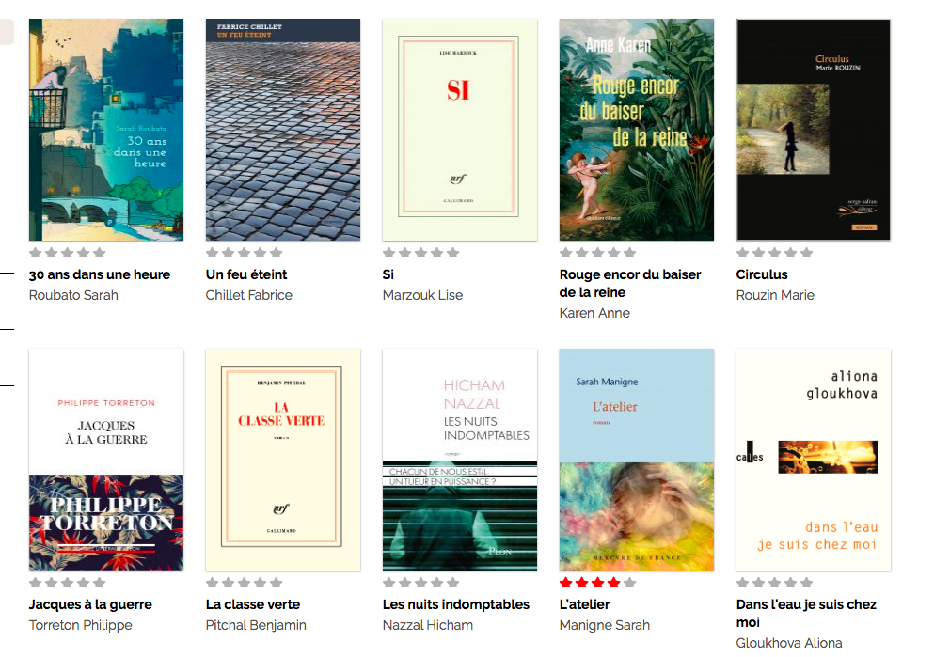Rate 'Si' with the first star

coord(389,252)
